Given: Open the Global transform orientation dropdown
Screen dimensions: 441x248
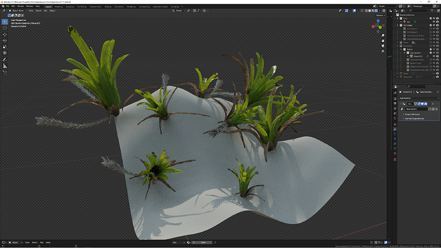Looking at the screenshot, I should (179, 11).
